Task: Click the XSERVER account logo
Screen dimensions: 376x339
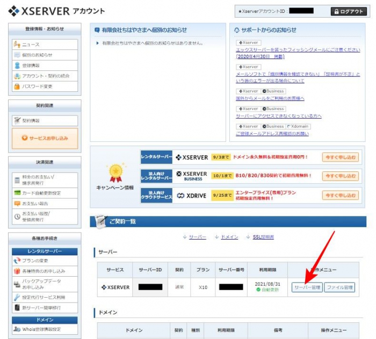Action: [x=56, y=11]
